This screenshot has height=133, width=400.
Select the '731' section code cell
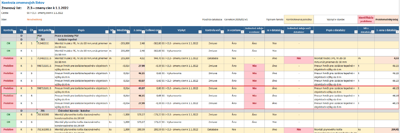click(46, 111)
